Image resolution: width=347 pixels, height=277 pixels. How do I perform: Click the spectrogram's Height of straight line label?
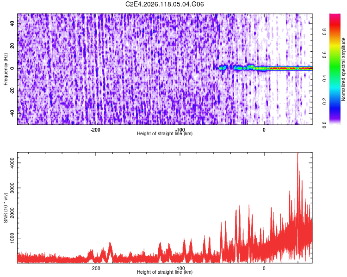coord(165,133)
